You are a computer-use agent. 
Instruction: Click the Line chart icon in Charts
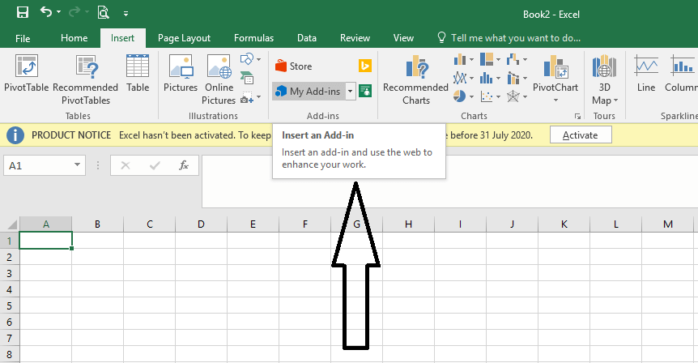460,79
